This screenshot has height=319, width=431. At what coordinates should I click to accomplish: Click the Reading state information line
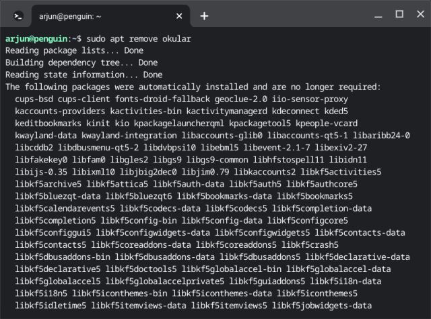[84, 75]
